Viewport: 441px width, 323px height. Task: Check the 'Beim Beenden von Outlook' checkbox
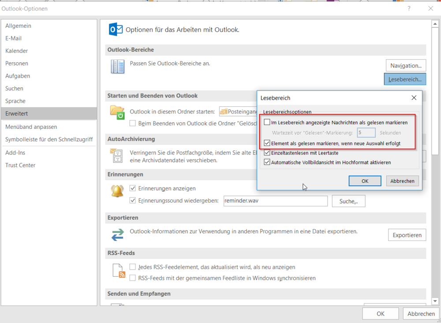pyautogui.click(x=132, y=123)
